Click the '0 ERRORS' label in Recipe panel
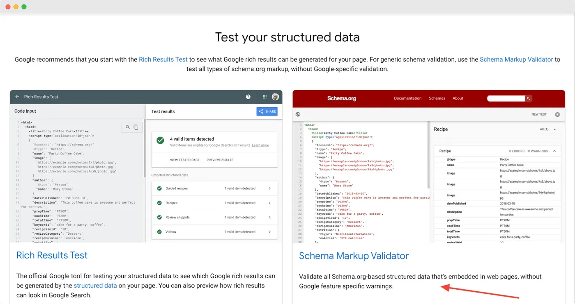Viewport: 575px width, 304px height. (x=517, y=151)
